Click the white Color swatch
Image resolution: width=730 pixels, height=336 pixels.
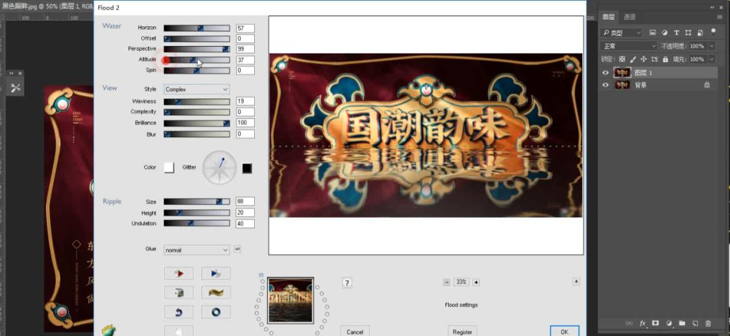169,168
